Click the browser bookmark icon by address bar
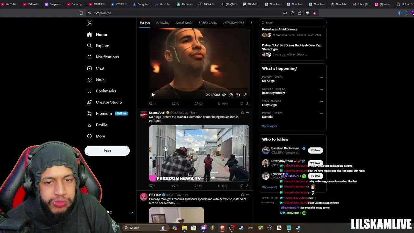This screenshot has height=233, width=414. coord(81,13)
